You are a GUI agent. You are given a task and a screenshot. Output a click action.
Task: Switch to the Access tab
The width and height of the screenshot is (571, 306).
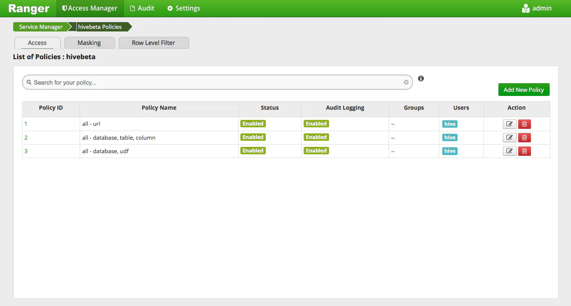click(x=37, y=43)
